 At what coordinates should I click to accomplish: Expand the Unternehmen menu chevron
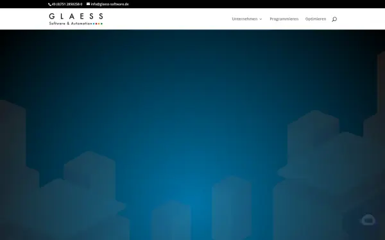[261, 19]
